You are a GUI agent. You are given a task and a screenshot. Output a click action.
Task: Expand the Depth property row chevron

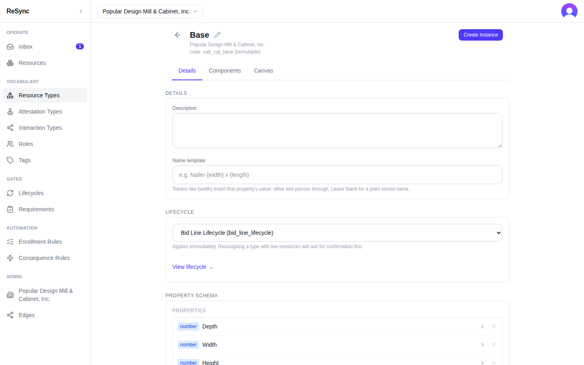click(x=482, y=326)
